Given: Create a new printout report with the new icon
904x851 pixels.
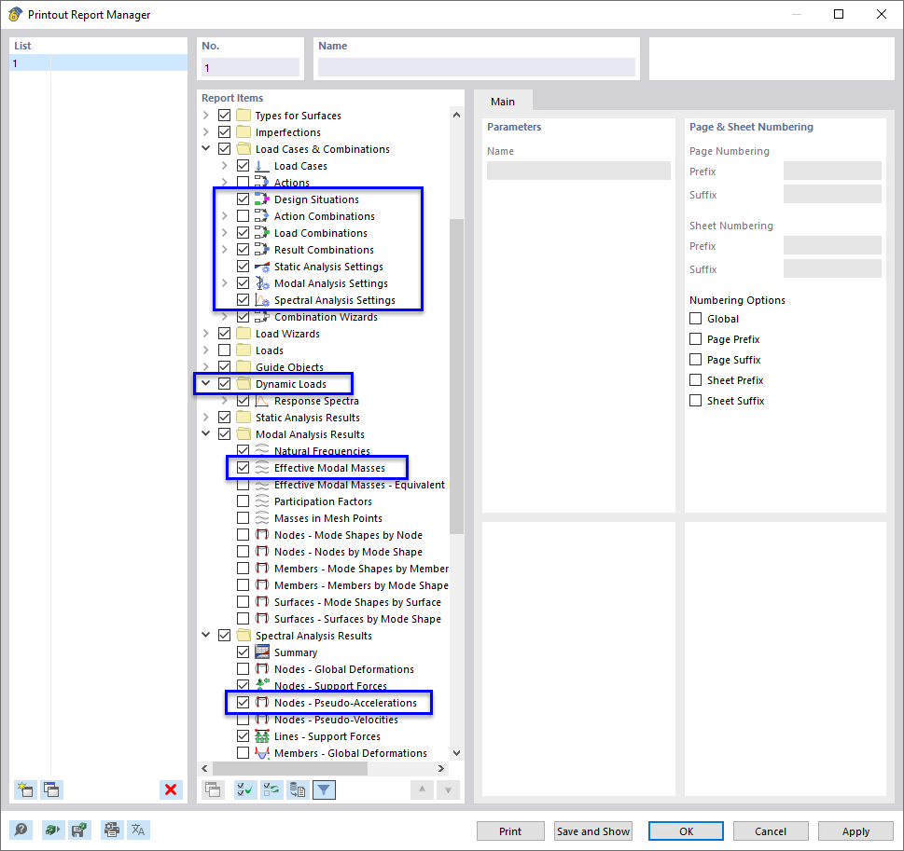Looking at the screenshot, I should (x=25, y=789).
